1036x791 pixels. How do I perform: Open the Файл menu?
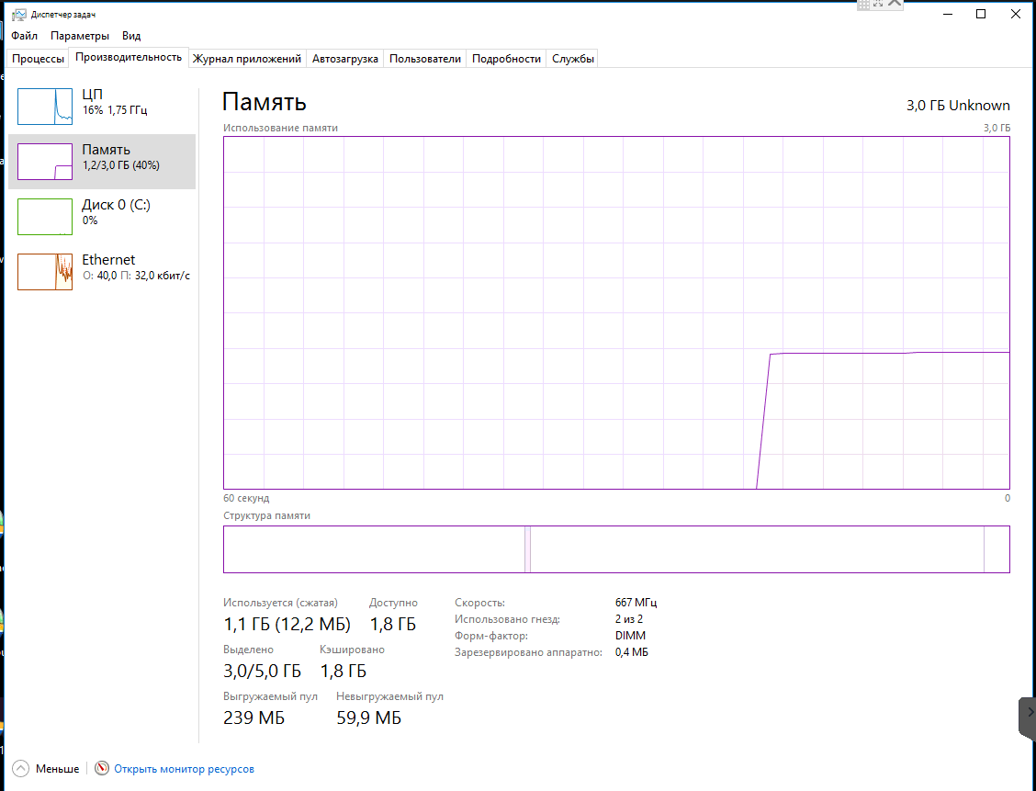pyautogui.click(x=25, y=36)
